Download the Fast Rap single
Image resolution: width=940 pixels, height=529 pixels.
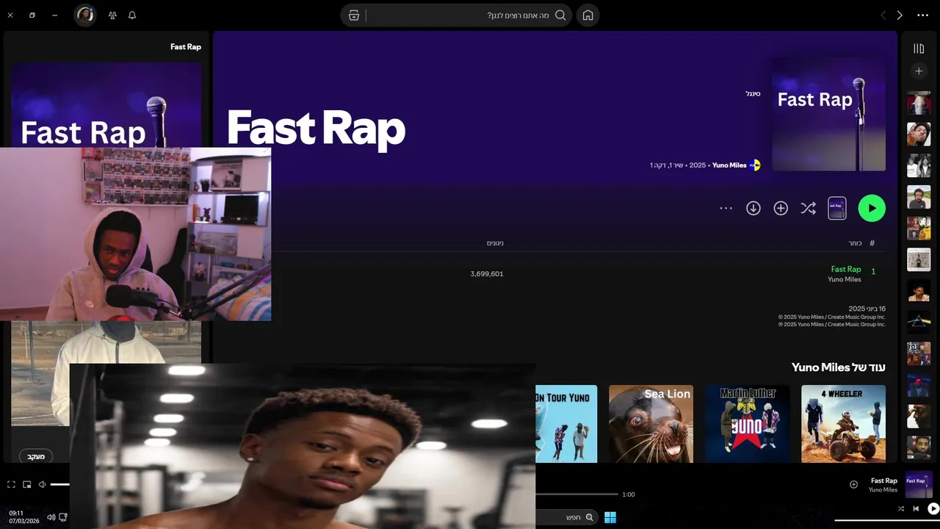point(753,209)
